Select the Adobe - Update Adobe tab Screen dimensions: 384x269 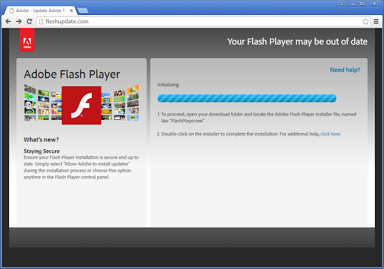[x=41, y=11]
